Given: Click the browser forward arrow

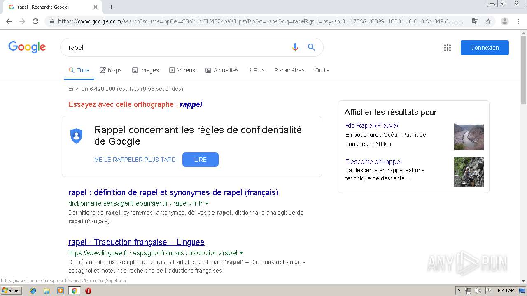Looking at the screenshot, I should [22, 21].
